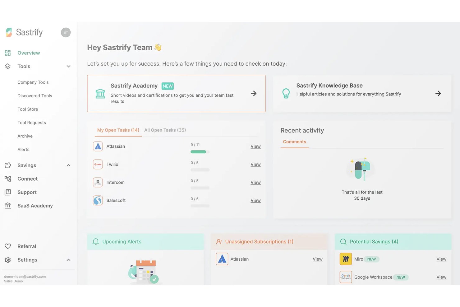
Task: Open Company Tools in sidebar
Action: pyautogui.click(x=33, y=82)
